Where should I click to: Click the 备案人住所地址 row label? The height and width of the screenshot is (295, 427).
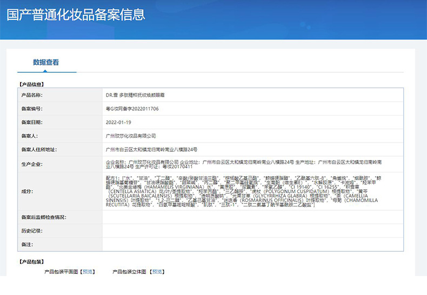(x=38, y=150)
